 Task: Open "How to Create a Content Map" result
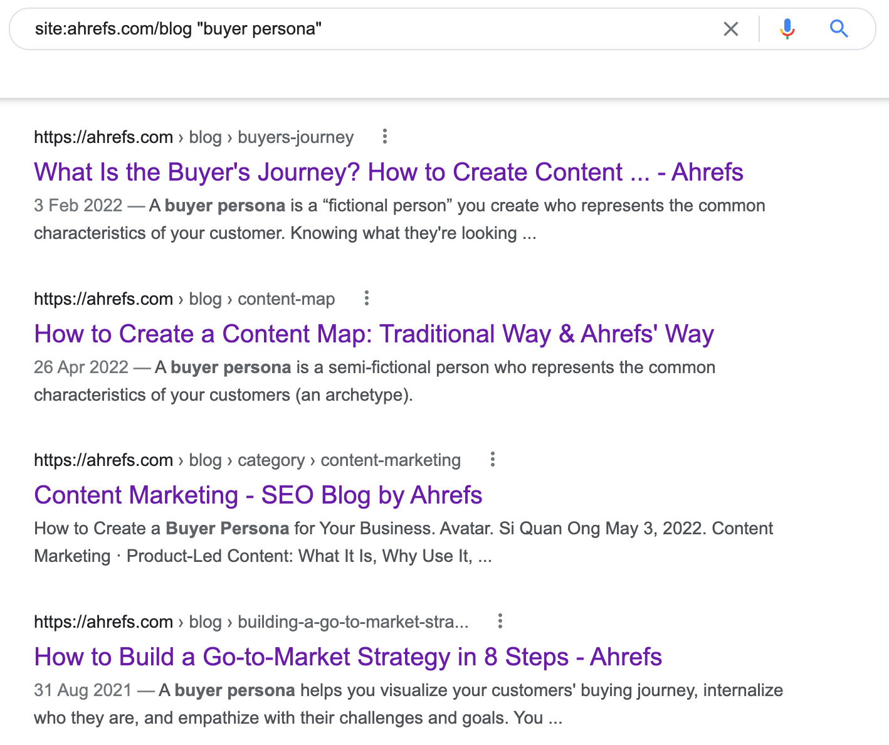coord(374,334)
